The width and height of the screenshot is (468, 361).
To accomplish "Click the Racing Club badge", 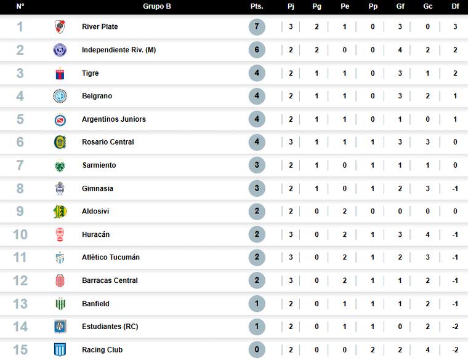I will (x=60, y=350).
